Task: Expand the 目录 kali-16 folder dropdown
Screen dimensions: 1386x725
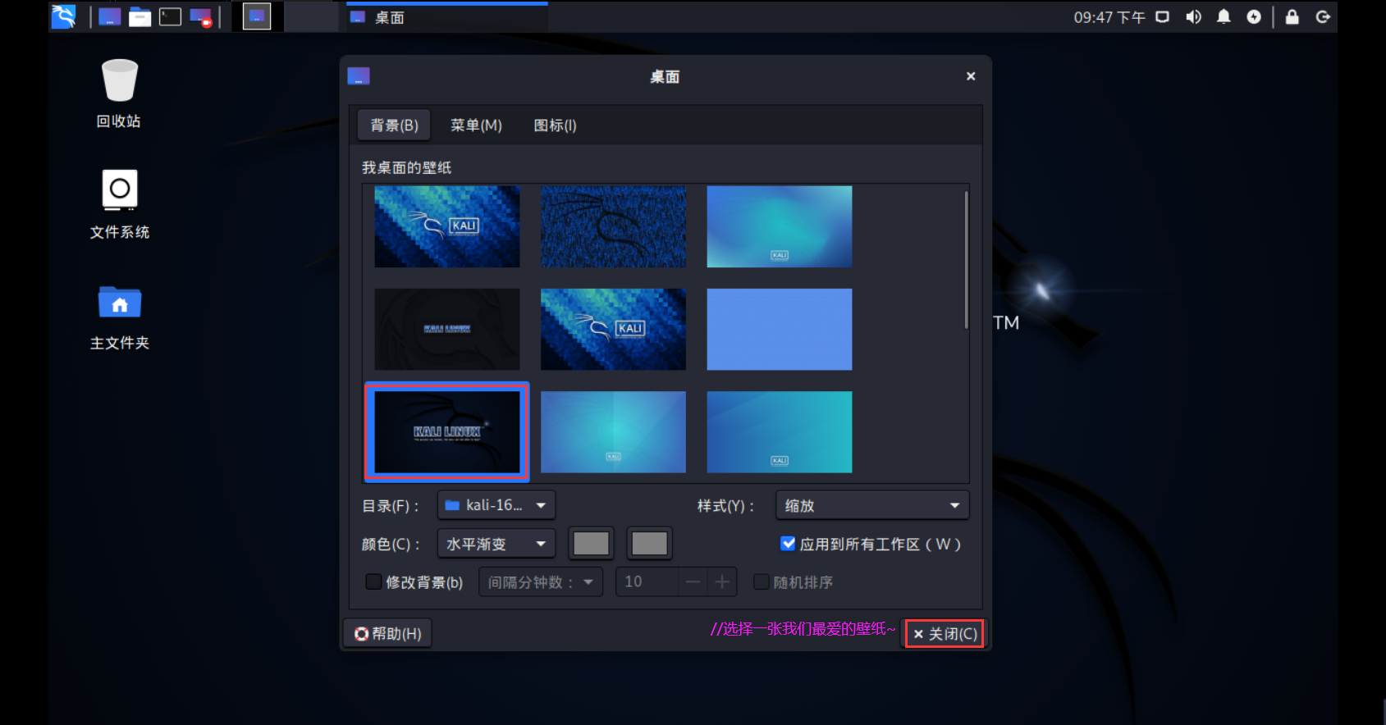Action: point(496,505)
